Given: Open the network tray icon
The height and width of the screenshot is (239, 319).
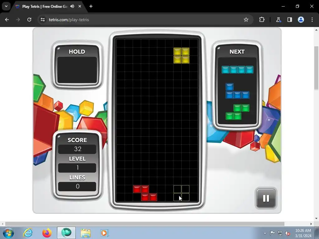Looking at the screenshot, I should pyautogui.click(x=280, y=233).
